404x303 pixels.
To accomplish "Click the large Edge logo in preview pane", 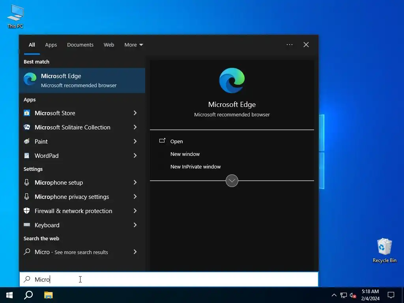I will (x=232, y=80).
